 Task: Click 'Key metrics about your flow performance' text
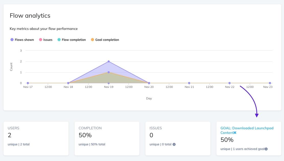click(x=44, y=29)
